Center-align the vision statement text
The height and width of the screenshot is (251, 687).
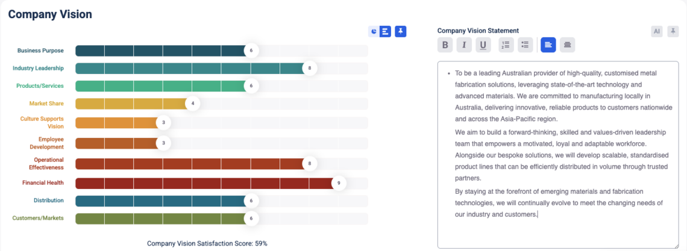point(568,45)
